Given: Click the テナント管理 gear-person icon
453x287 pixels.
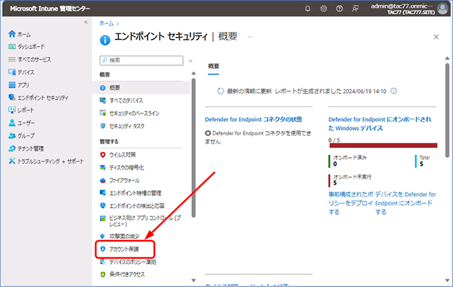Looking at the screenshot, I should tap(12, 149).
